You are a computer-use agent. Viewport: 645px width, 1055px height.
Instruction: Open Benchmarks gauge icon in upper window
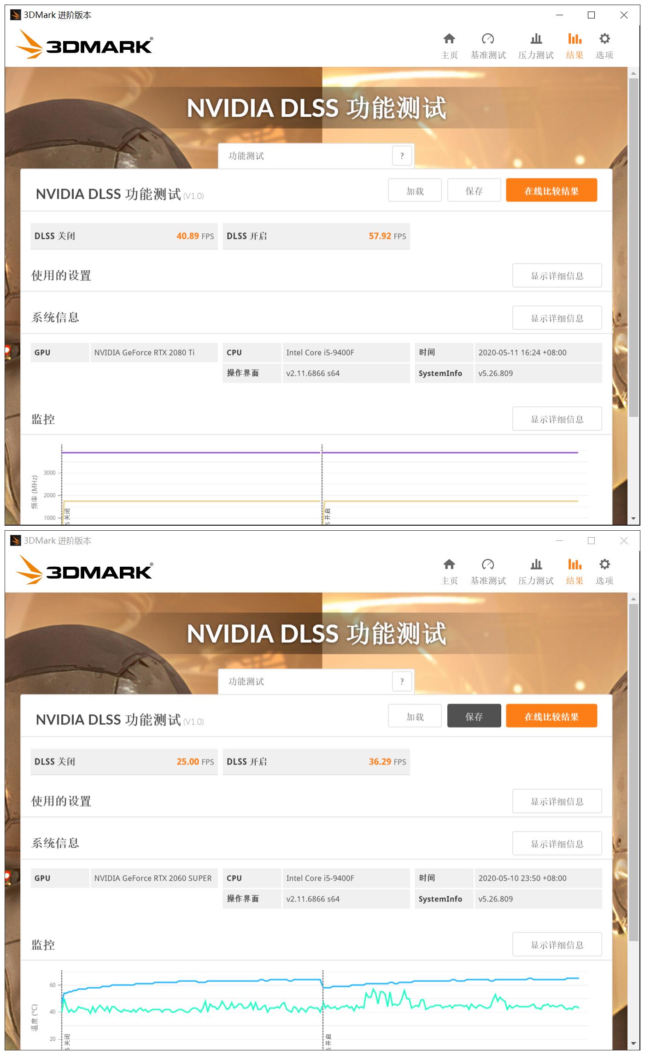tap(488, 38)
